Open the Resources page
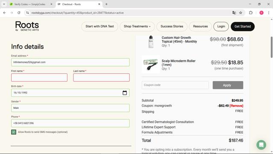This screenshot has height=154, width=273. click(200, 26)
